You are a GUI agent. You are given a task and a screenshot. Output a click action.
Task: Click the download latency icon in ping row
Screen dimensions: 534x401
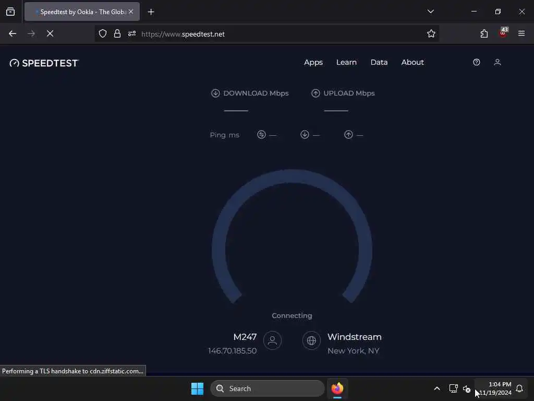(305, 135)
